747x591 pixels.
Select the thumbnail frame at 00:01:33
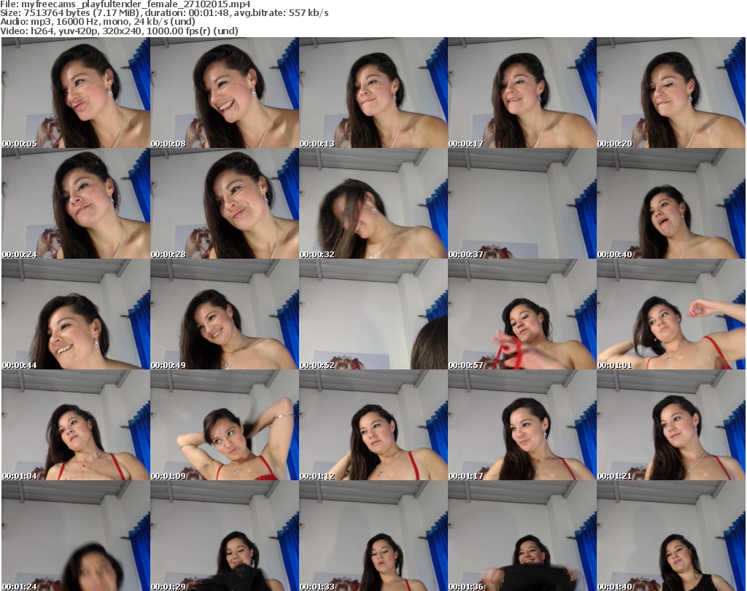[373, 536]
